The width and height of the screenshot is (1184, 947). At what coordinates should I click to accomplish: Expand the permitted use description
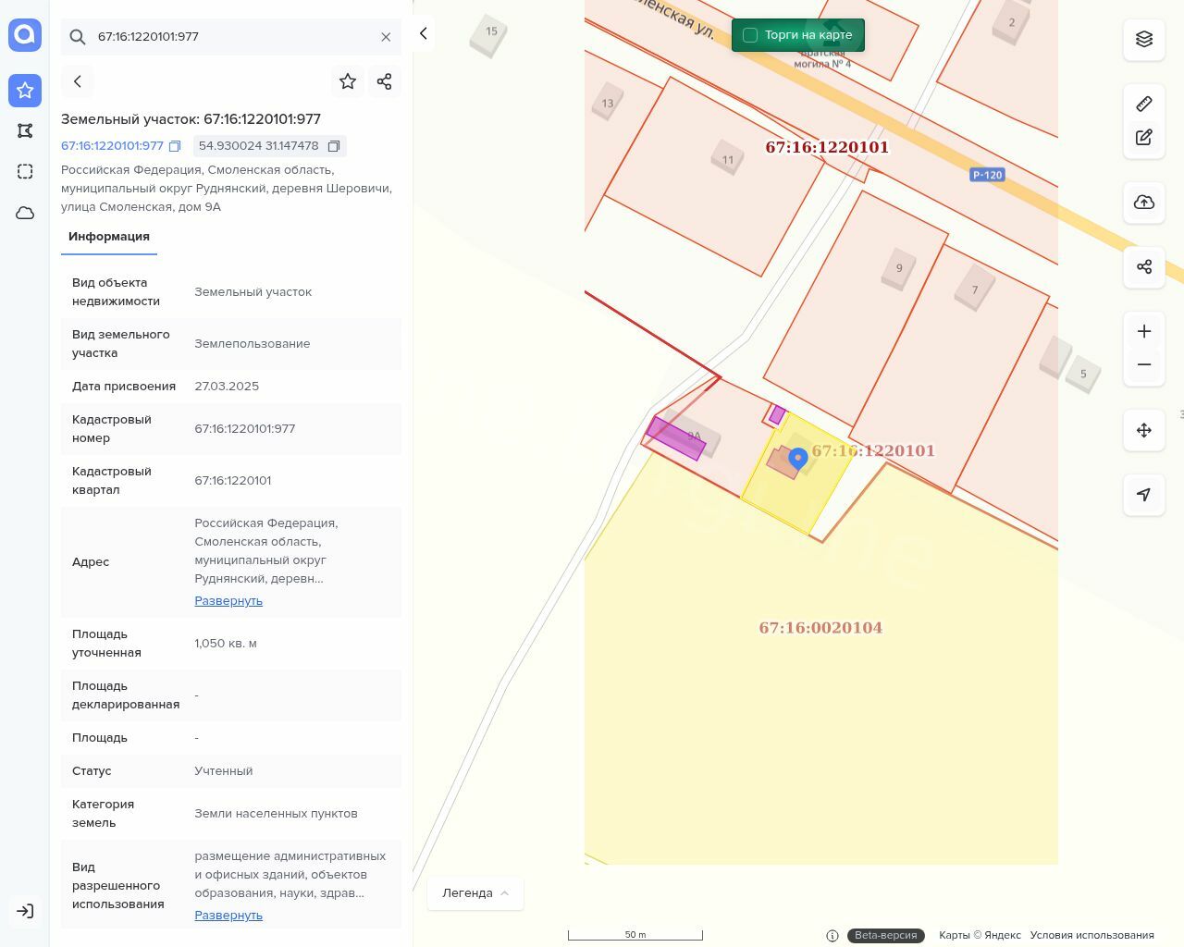(228, 916)
